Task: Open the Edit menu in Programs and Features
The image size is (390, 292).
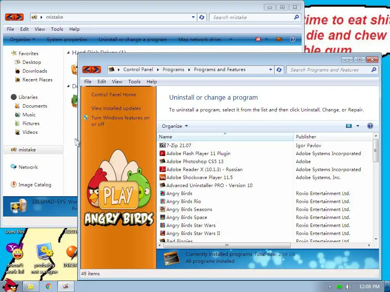Action: tap(102, 82)
